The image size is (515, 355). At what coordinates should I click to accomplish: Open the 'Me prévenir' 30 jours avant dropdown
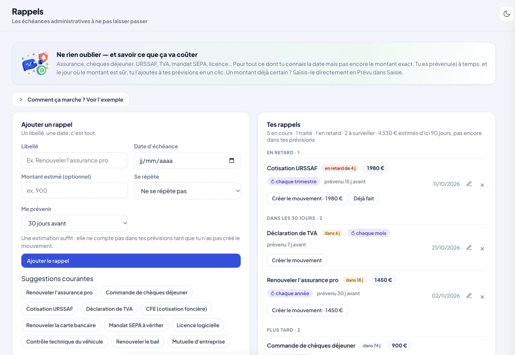[75, 223]
